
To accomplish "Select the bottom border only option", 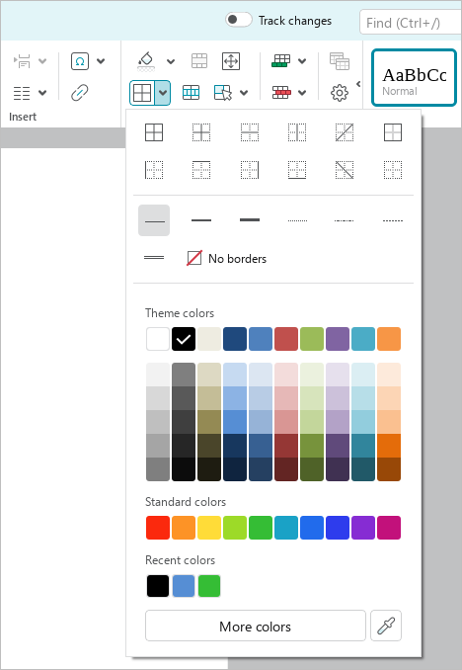I will (297, 170).
